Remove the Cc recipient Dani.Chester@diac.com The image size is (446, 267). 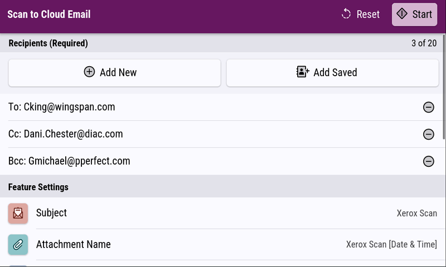pyautogui.click(x=428, y=134)
